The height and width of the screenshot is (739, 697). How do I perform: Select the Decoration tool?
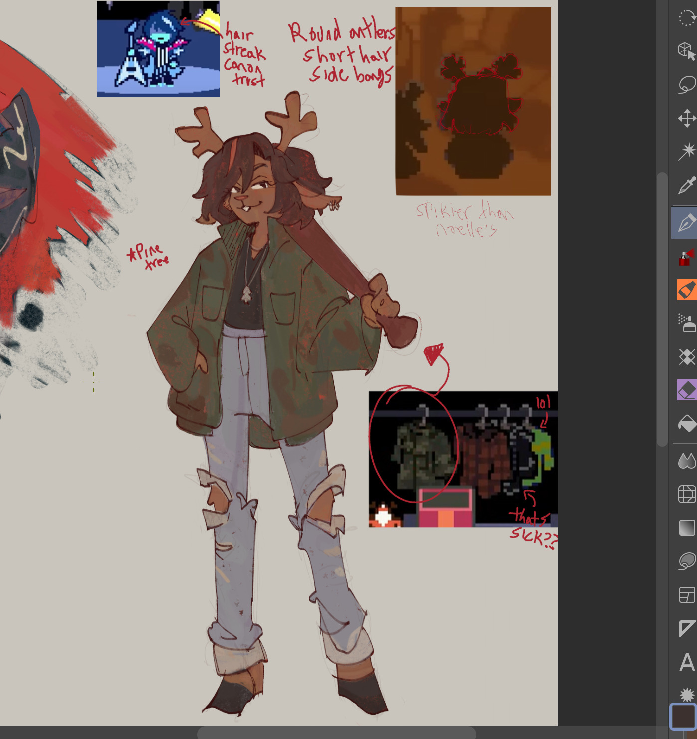click(687, 356)
